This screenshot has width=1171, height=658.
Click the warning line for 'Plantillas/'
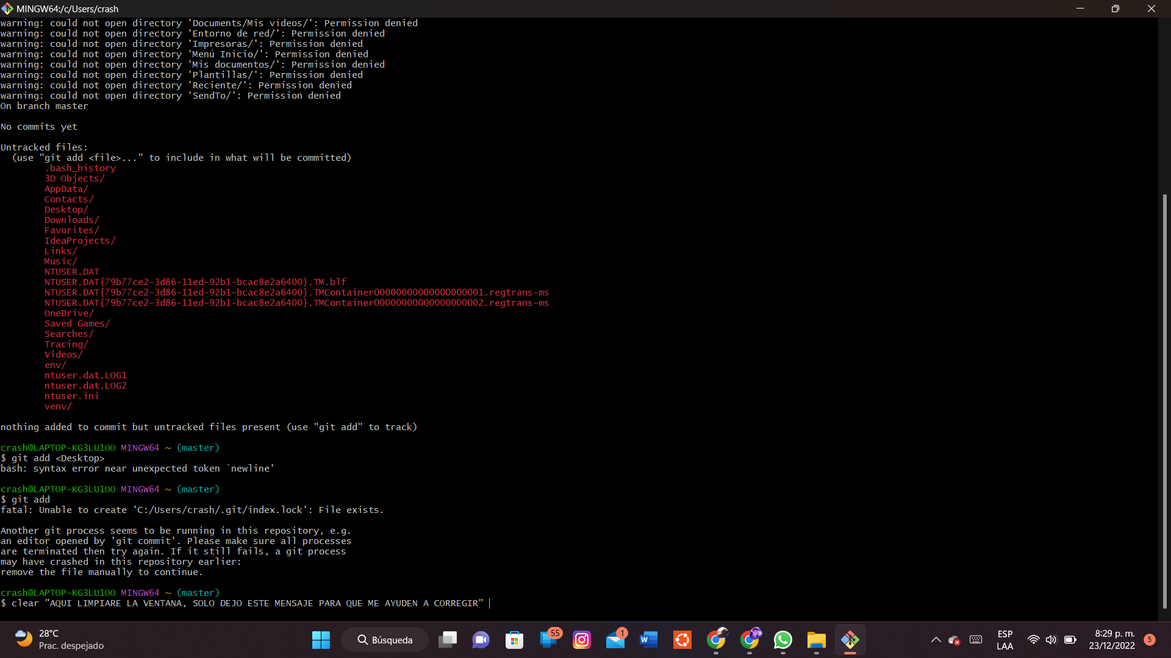point(182,75)
